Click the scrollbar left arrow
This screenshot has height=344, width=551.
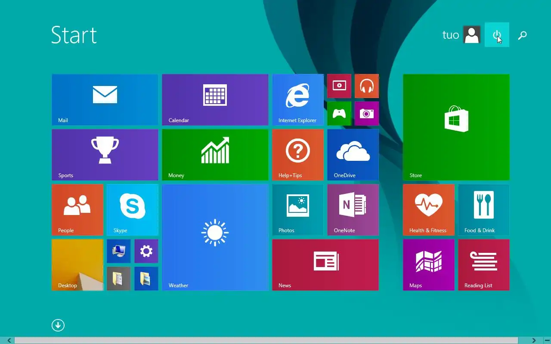[x=9, y=341]
